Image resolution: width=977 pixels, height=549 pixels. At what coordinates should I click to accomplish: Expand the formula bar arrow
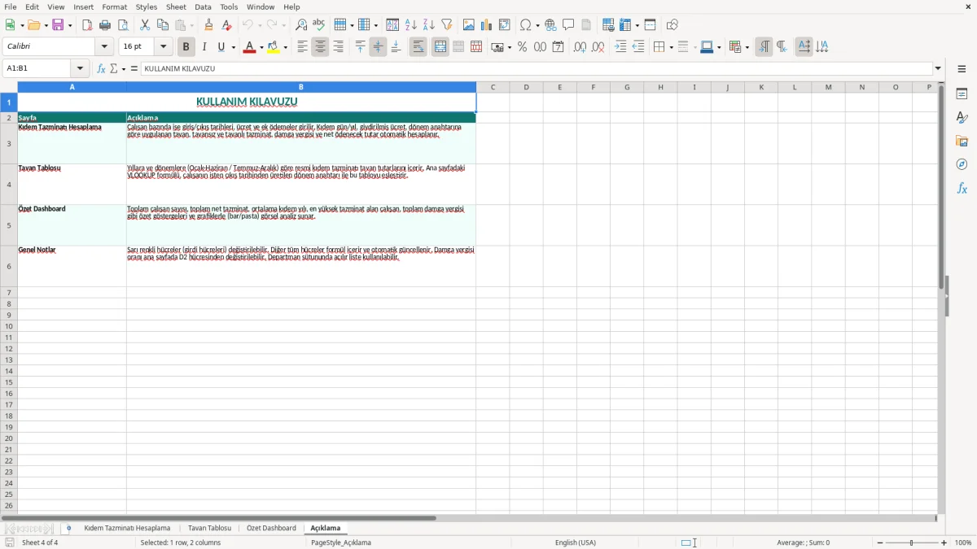click(938, 69)
